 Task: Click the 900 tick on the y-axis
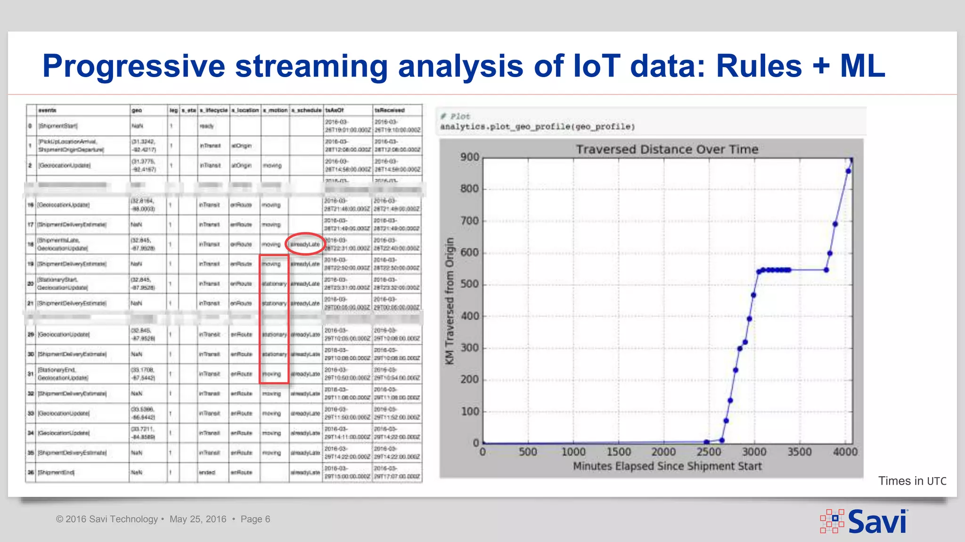[x=470, y=157]
